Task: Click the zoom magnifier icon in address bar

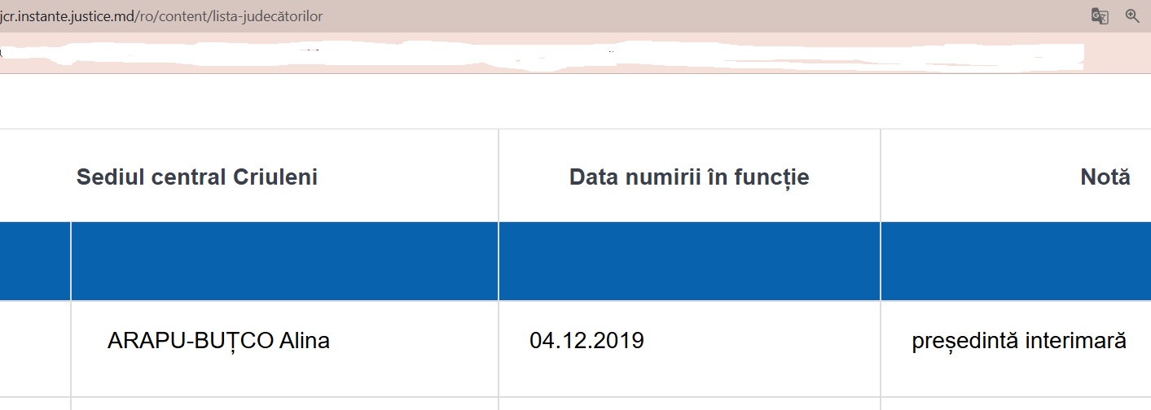Action: click(1132, 15)
